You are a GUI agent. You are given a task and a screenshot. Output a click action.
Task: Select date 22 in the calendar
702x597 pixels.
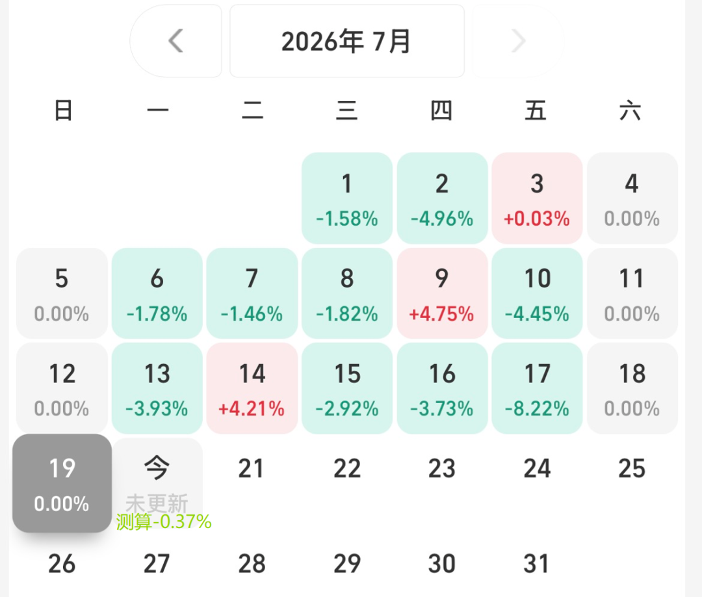(347, 468)
